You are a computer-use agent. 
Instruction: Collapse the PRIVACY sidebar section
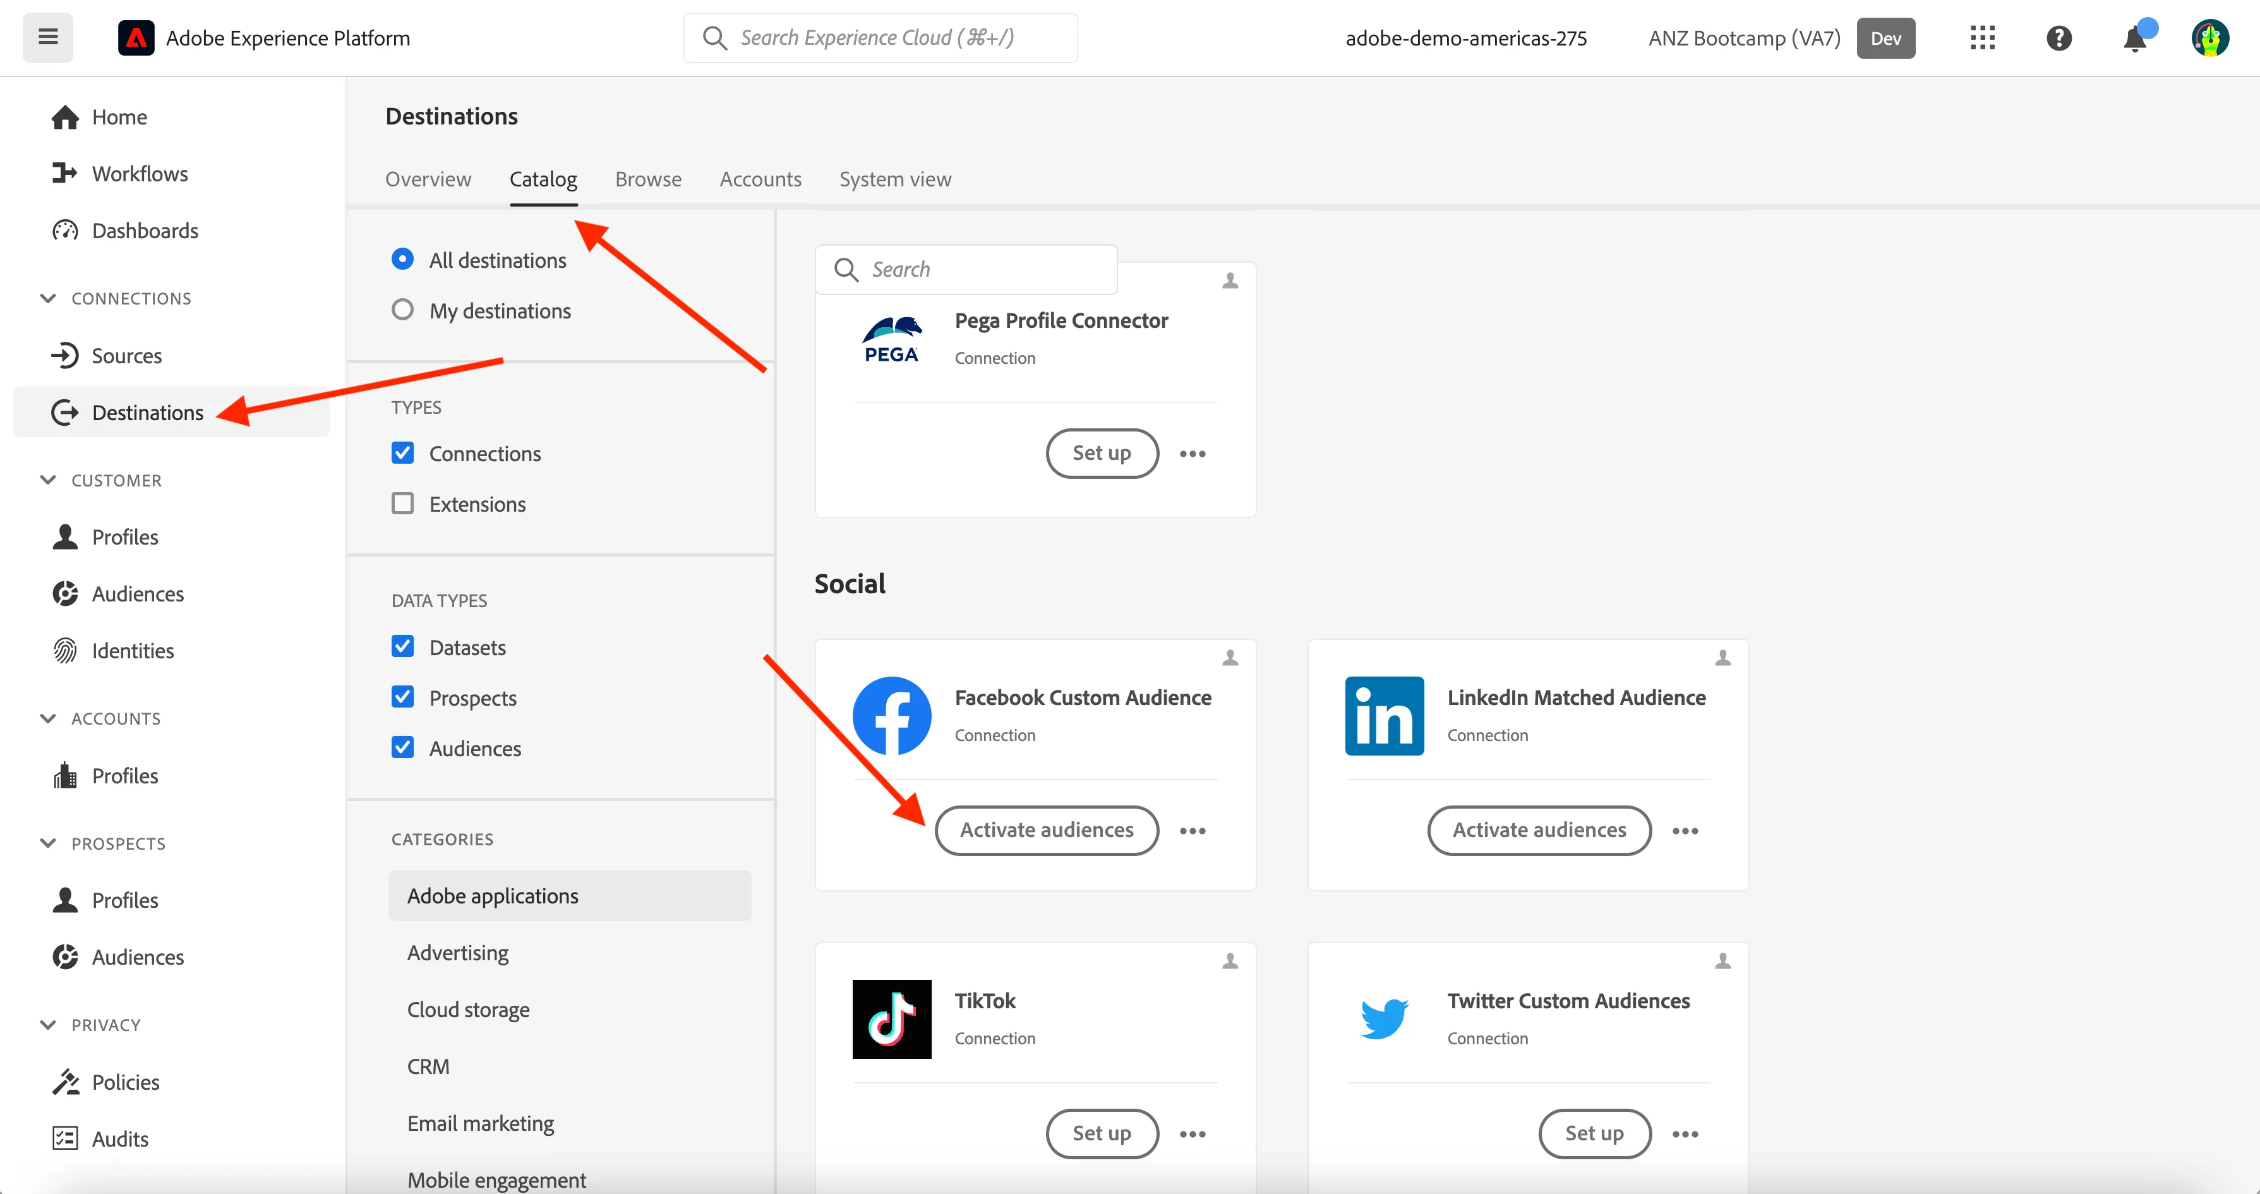click(48, 1025)
